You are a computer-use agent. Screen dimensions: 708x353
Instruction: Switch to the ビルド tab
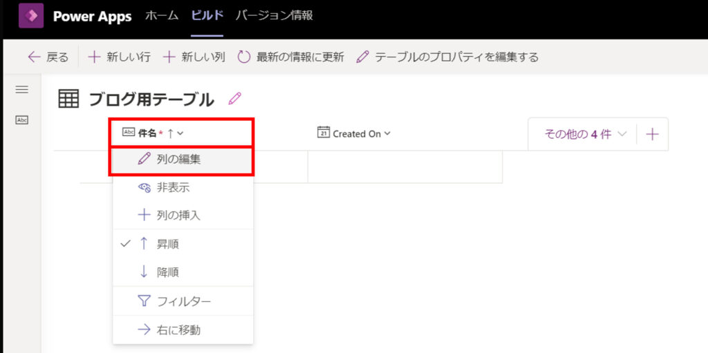(207, 16)
